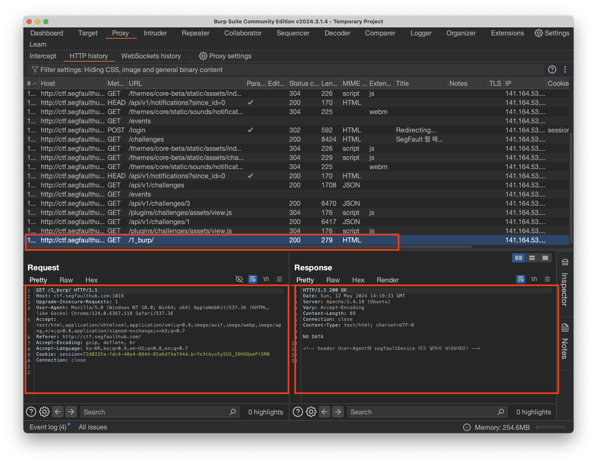Toggle line-wrap icon in Request panel
597x464 pixels.
253,279
